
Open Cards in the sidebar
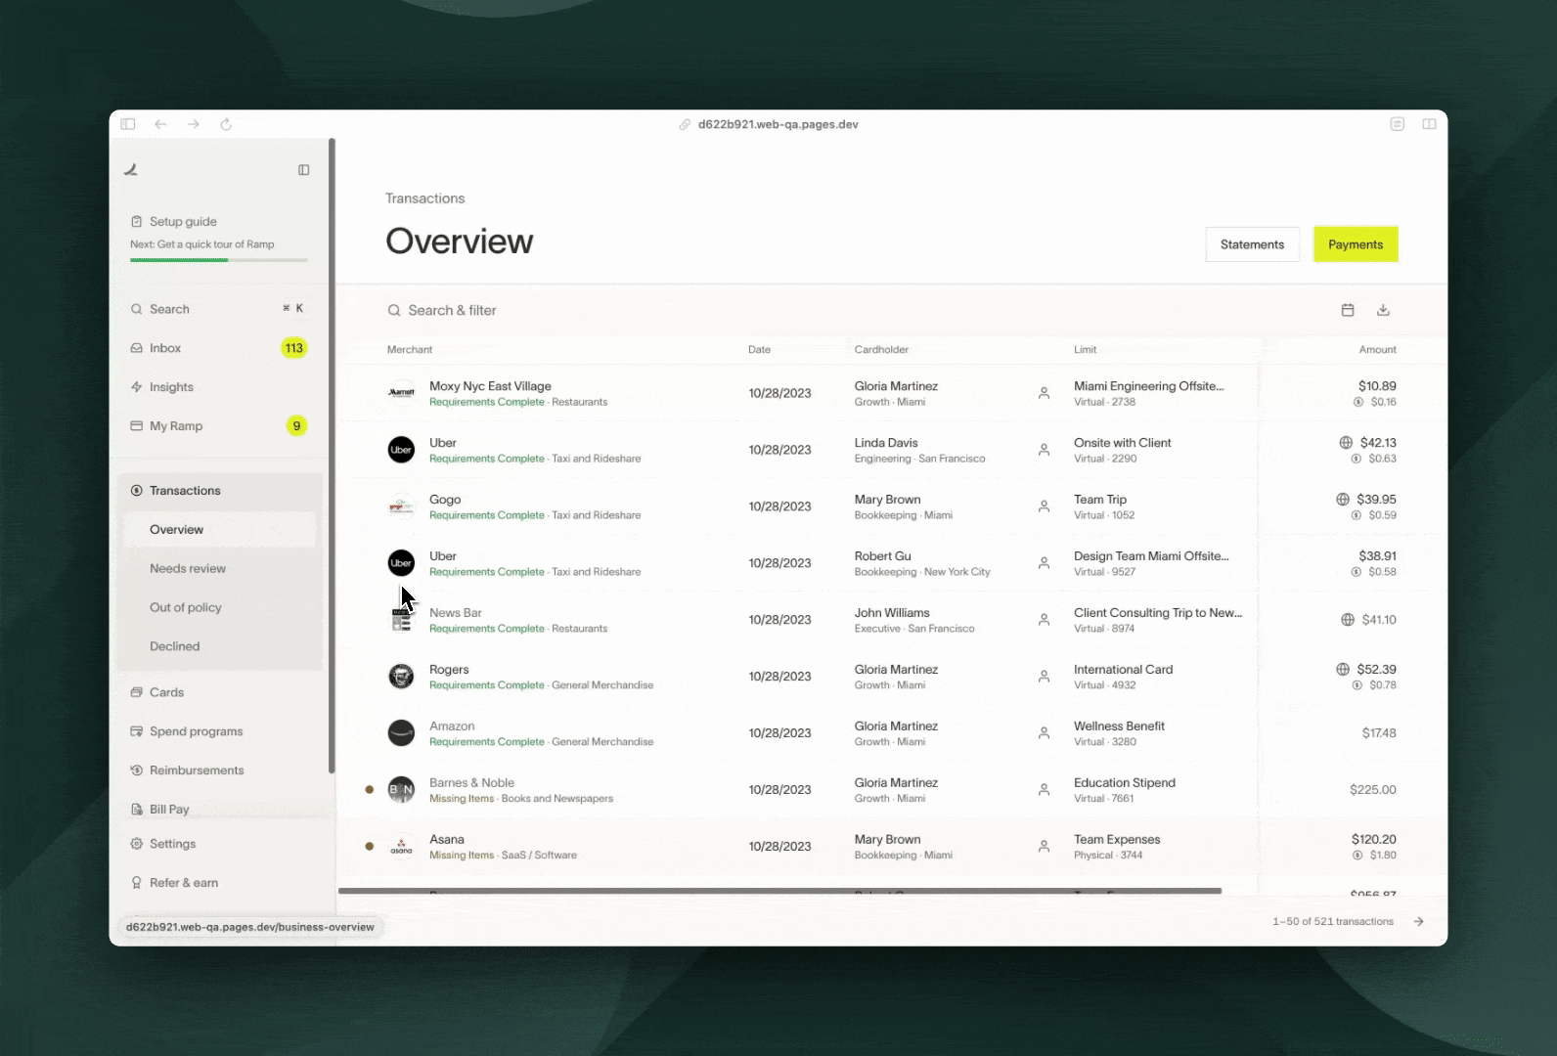pos(218,692)
